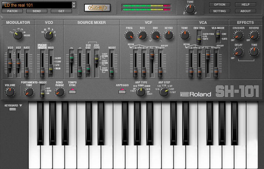Viewport: 264px width, 169px height.
Task: Open the SETTING menu
Action: (x=219, y=11)
